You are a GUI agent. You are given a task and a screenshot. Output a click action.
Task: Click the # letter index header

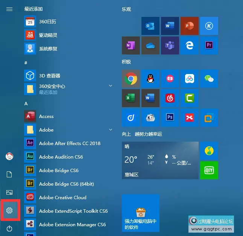tap(26, 63)
